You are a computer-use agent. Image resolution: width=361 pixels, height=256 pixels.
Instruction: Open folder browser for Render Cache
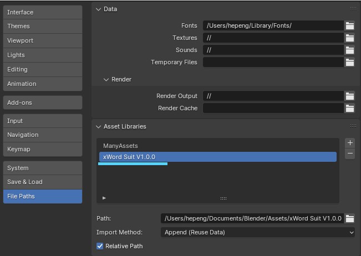pyautogui.click(x=350, y=108)
